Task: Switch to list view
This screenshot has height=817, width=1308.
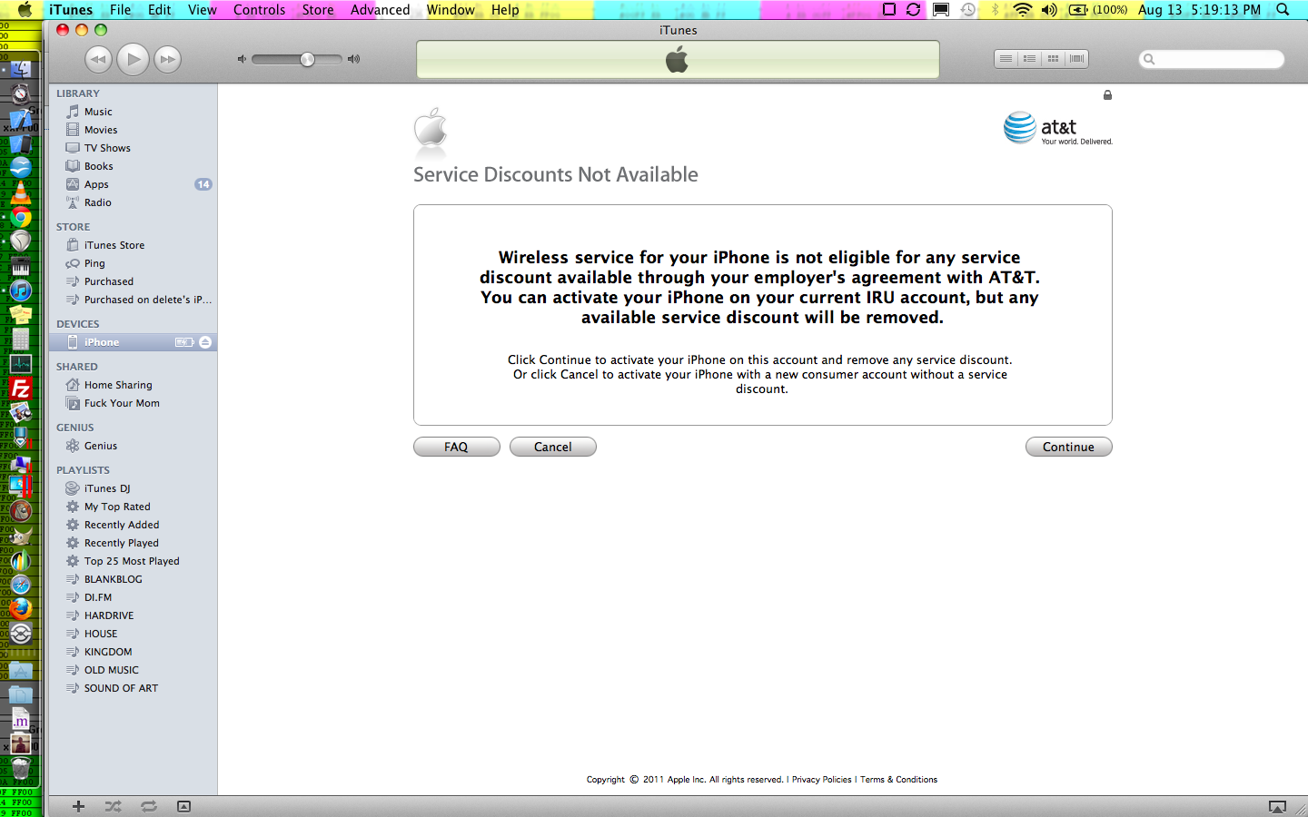Action: click(1006, 59)
